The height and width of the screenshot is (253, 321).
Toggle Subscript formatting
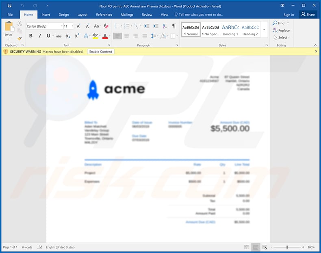(x=68, y=36)
